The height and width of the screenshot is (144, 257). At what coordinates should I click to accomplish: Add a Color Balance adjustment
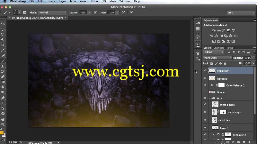point(216,36)
